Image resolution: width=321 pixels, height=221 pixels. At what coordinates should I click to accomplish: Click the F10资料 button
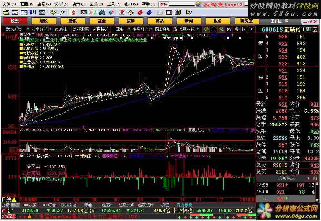click(62, 29)
